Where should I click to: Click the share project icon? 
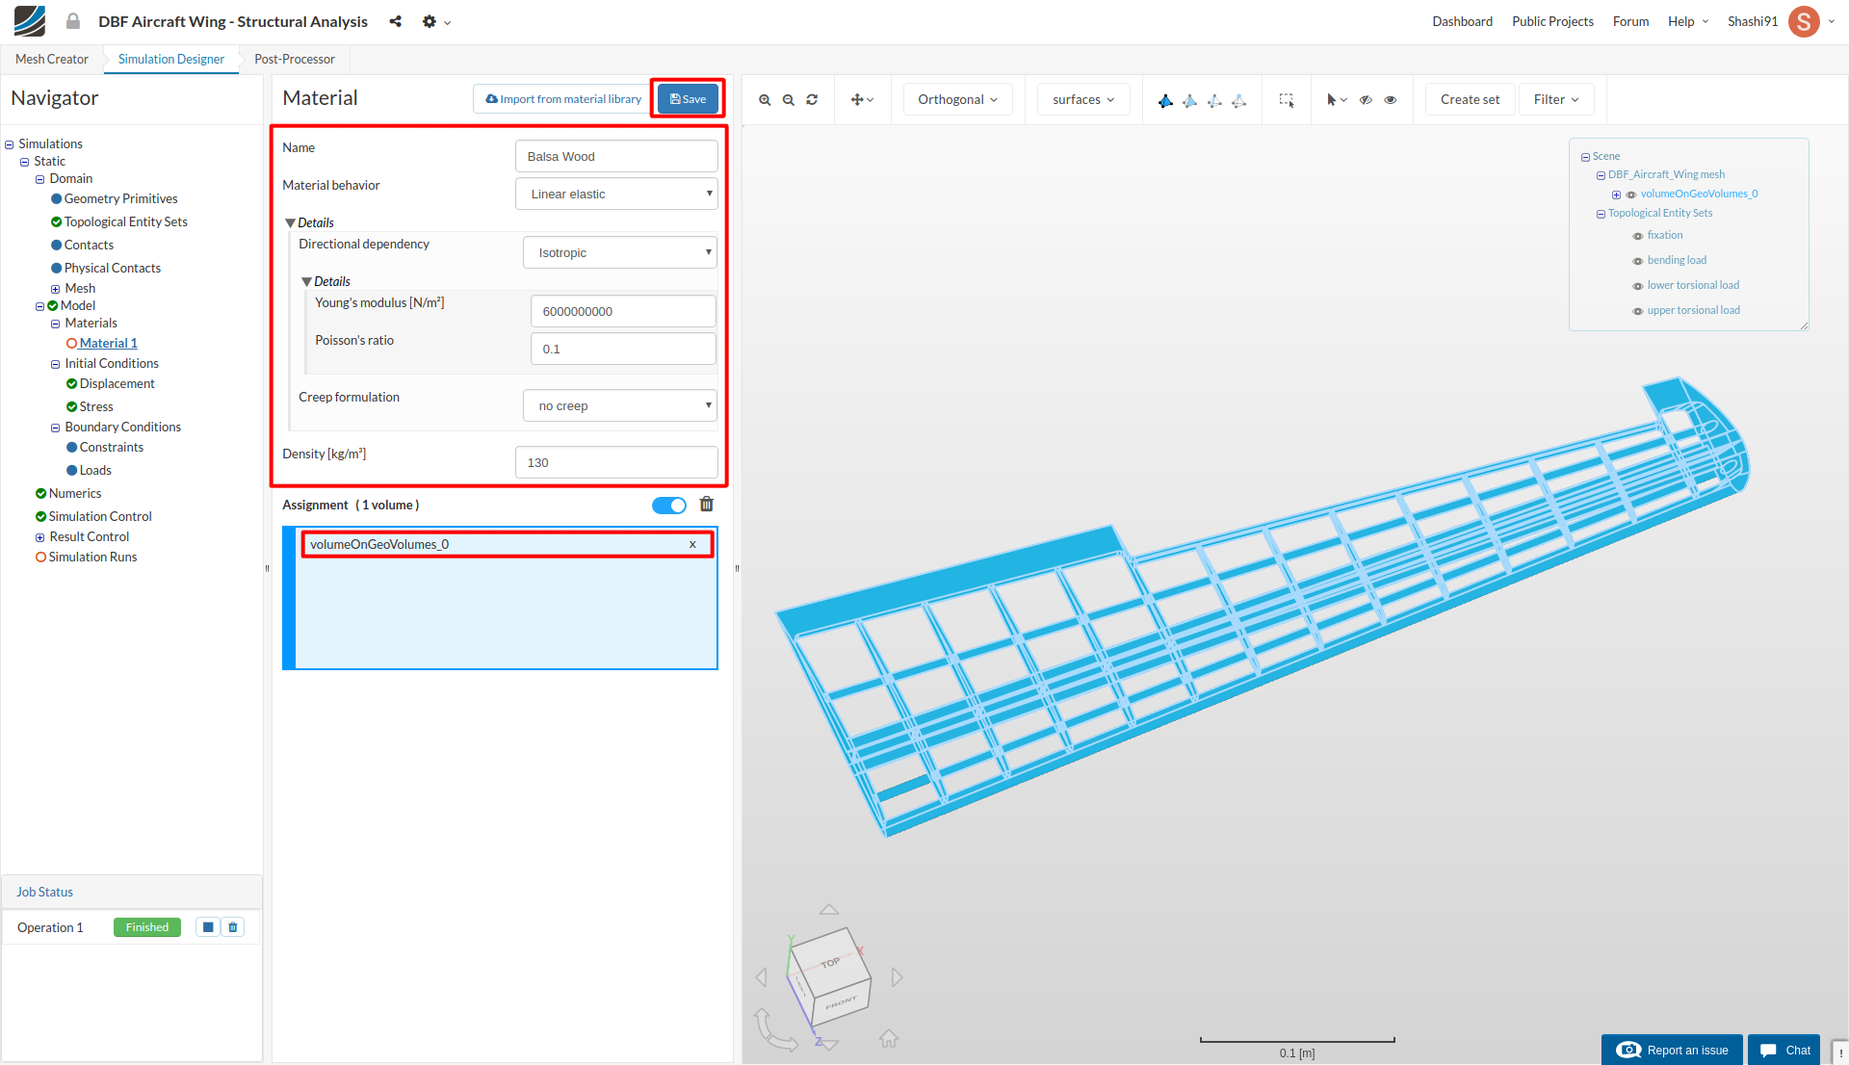pos(395,21)
